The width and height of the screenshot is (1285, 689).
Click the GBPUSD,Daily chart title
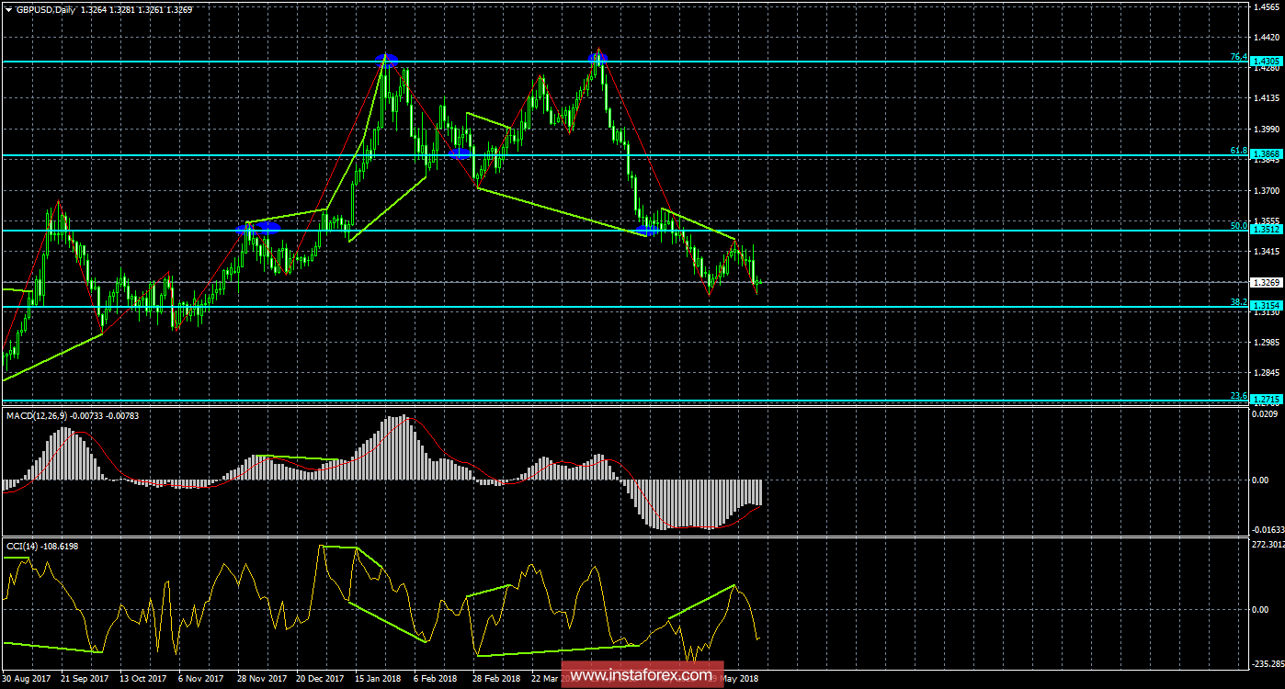pyautogui.click(x=44, y=9)
